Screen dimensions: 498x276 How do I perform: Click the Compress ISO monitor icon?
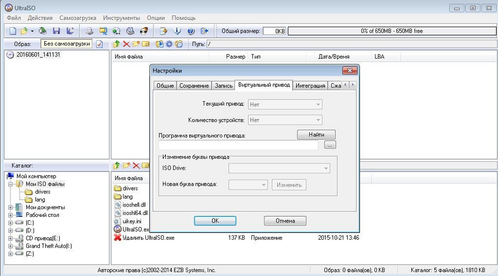pos(103,31)
